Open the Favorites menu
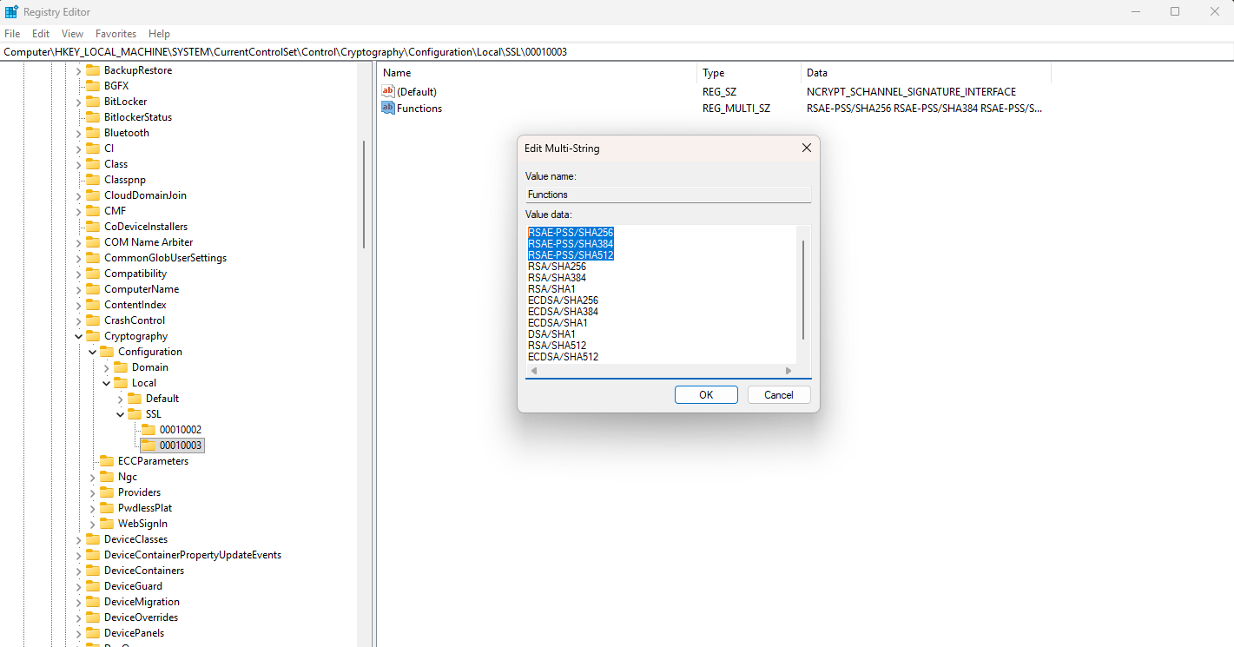The height and width of the screenshot is (647, 1234). click(x=115, y=34)
